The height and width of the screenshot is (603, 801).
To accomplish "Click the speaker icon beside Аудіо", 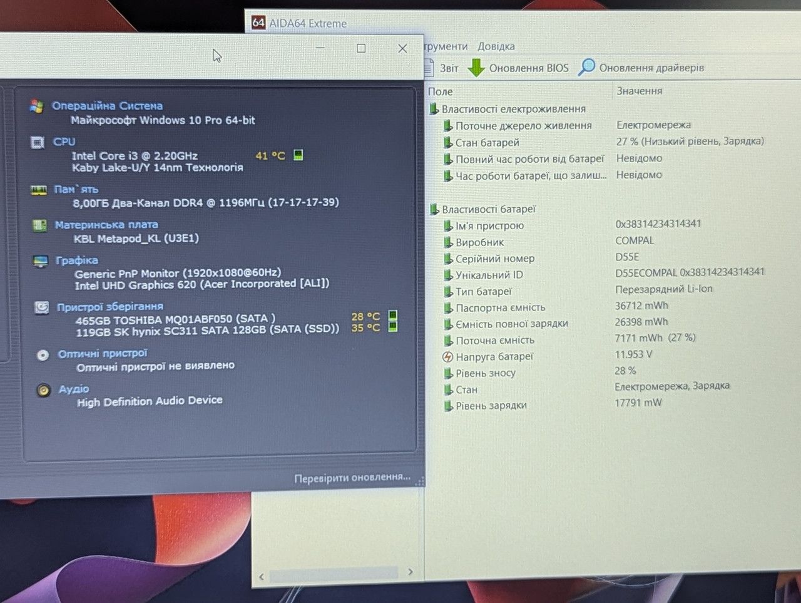I will 43,391.
